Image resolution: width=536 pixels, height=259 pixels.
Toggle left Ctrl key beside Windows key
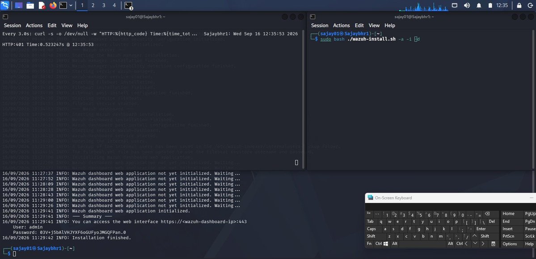click(378, 244)
